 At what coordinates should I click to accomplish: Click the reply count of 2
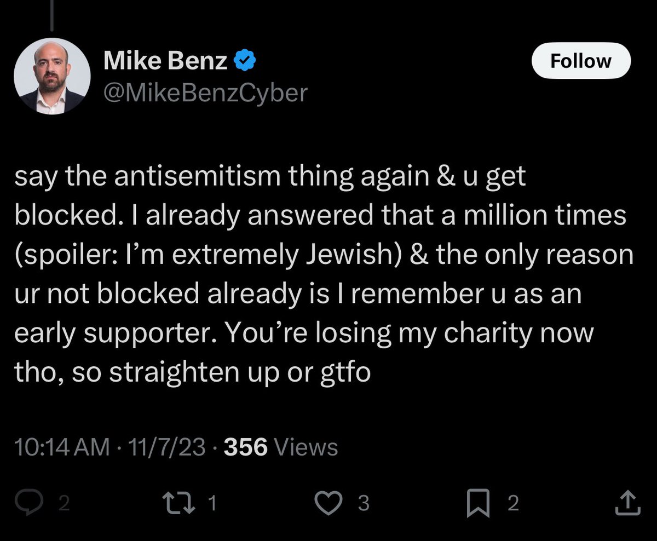[x=64, y=503]
